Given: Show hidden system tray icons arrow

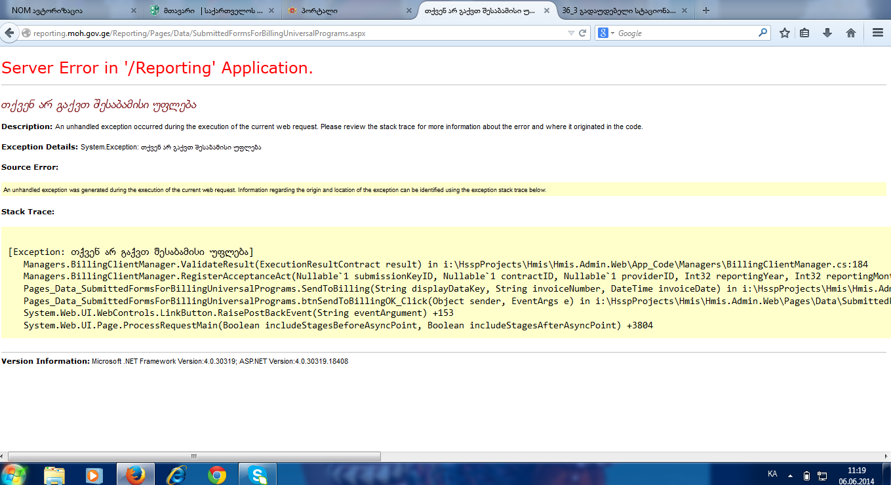Looking at the screenshot, I should pos(791,475).
